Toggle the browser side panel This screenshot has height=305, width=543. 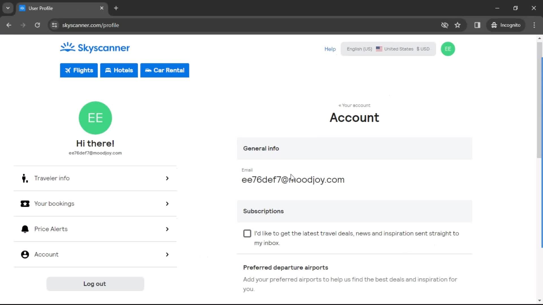click(477, 25)
